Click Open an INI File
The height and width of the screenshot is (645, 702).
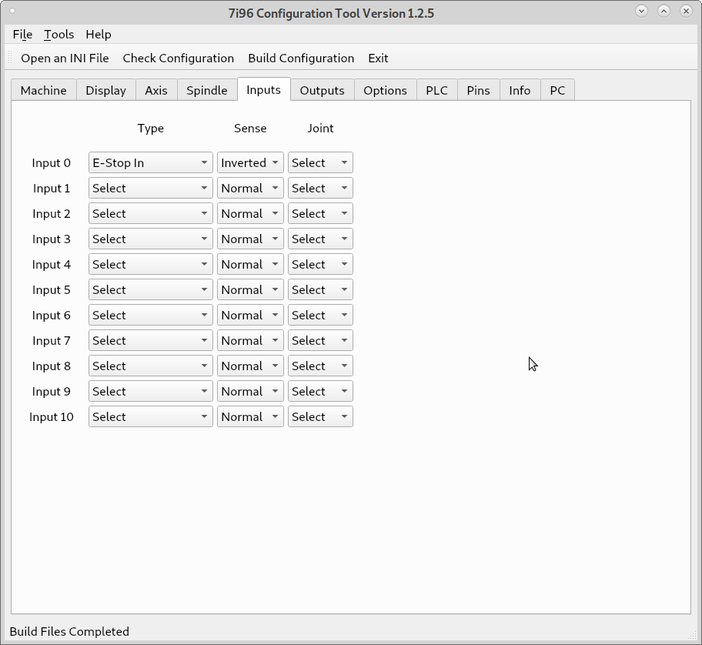(65, 58)
